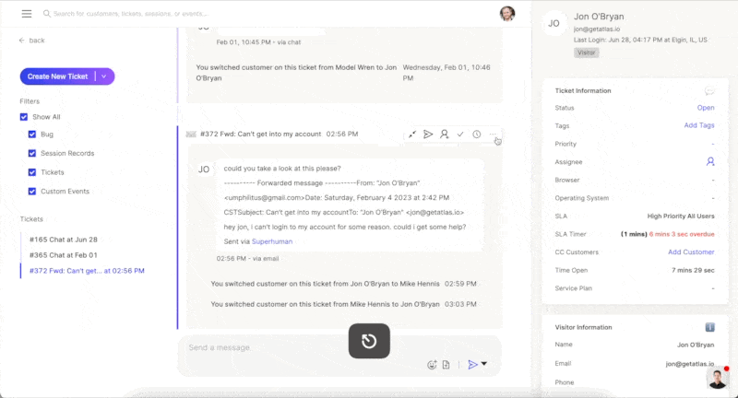Click the ticket title #372 Fwd: Can't get into my account
Image resolution: width=738 pixels, height=398 pixels.
pyautogui.click(x=261, y=134)
